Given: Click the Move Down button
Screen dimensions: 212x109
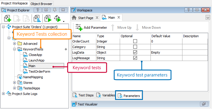Looking at the screenshot, I should 148,28.
